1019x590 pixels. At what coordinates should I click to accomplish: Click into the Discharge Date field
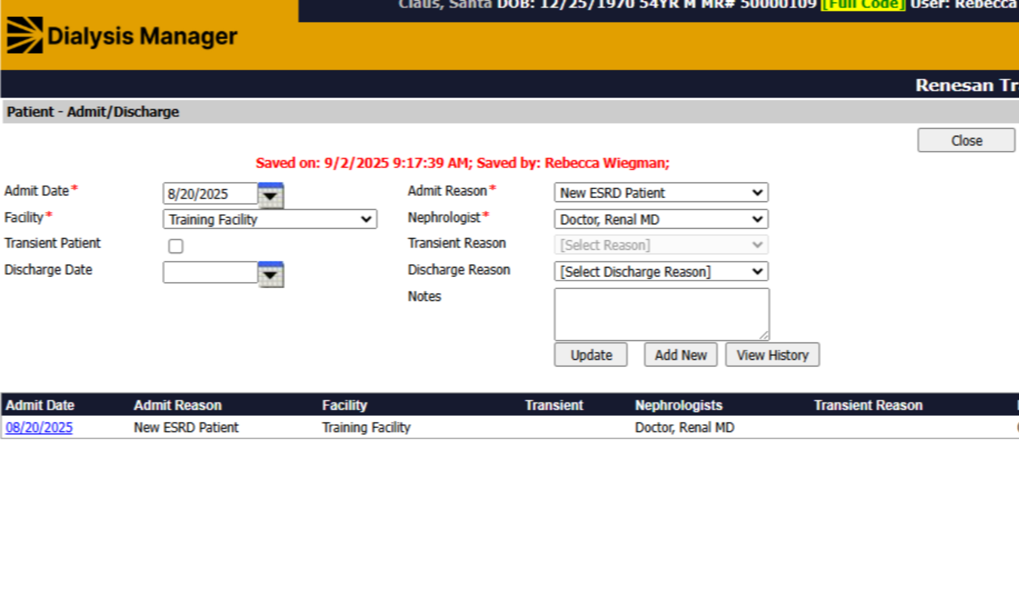[210, 272]
